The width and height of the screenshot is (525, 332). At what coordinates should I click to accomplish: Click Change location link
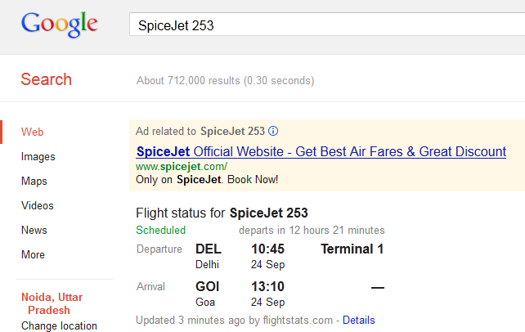pyautogui.click(x=59, y=325)
